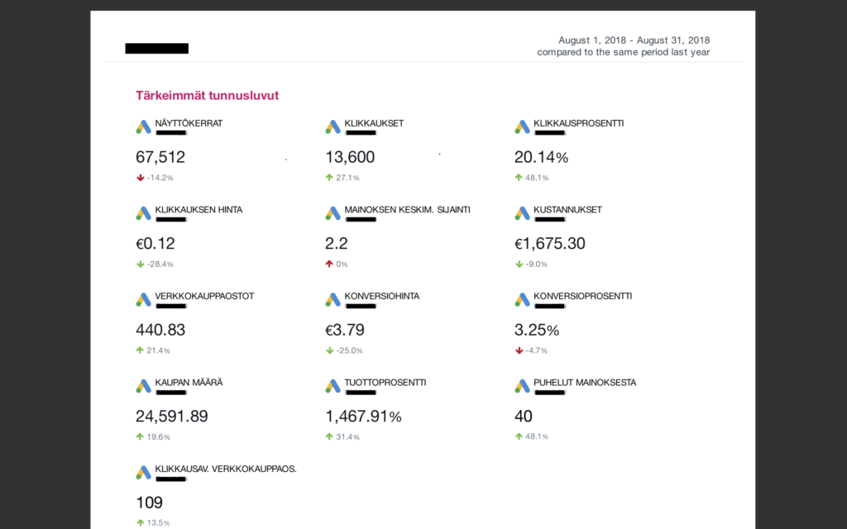Screen dimensions: 847x529
Task: Click the return percentage value 1,467.91%
Action: point(364,417)
